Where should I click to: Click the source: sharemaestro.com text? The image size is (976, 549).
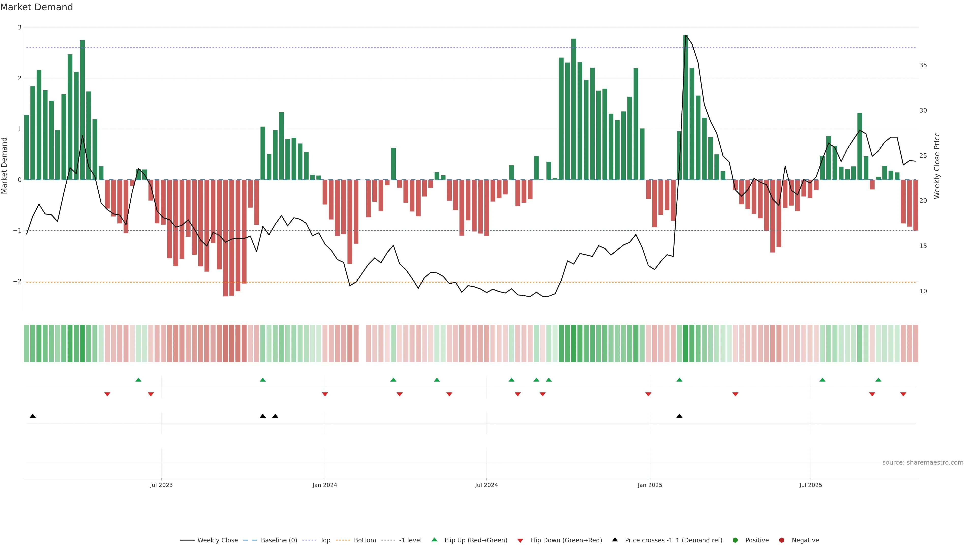pyautogui.click(x=923, y=463)
